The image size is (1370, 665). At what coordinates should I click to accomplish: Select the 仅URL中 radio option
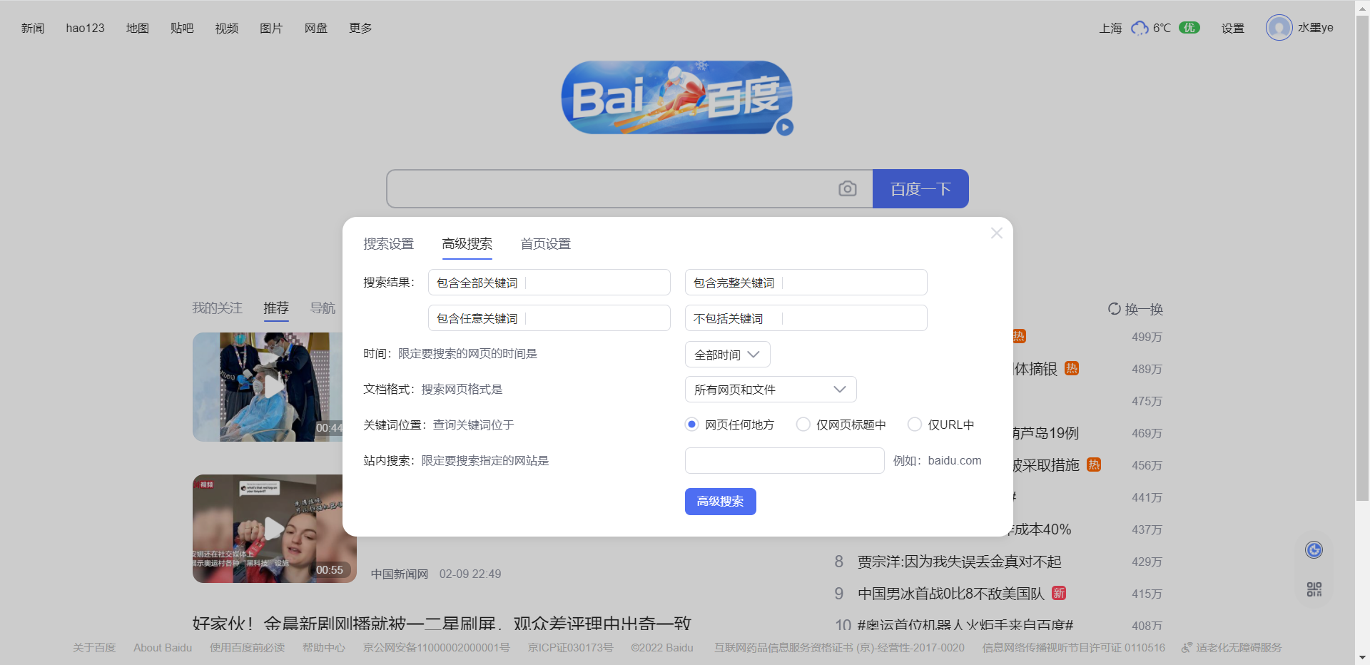coord(914,425)
